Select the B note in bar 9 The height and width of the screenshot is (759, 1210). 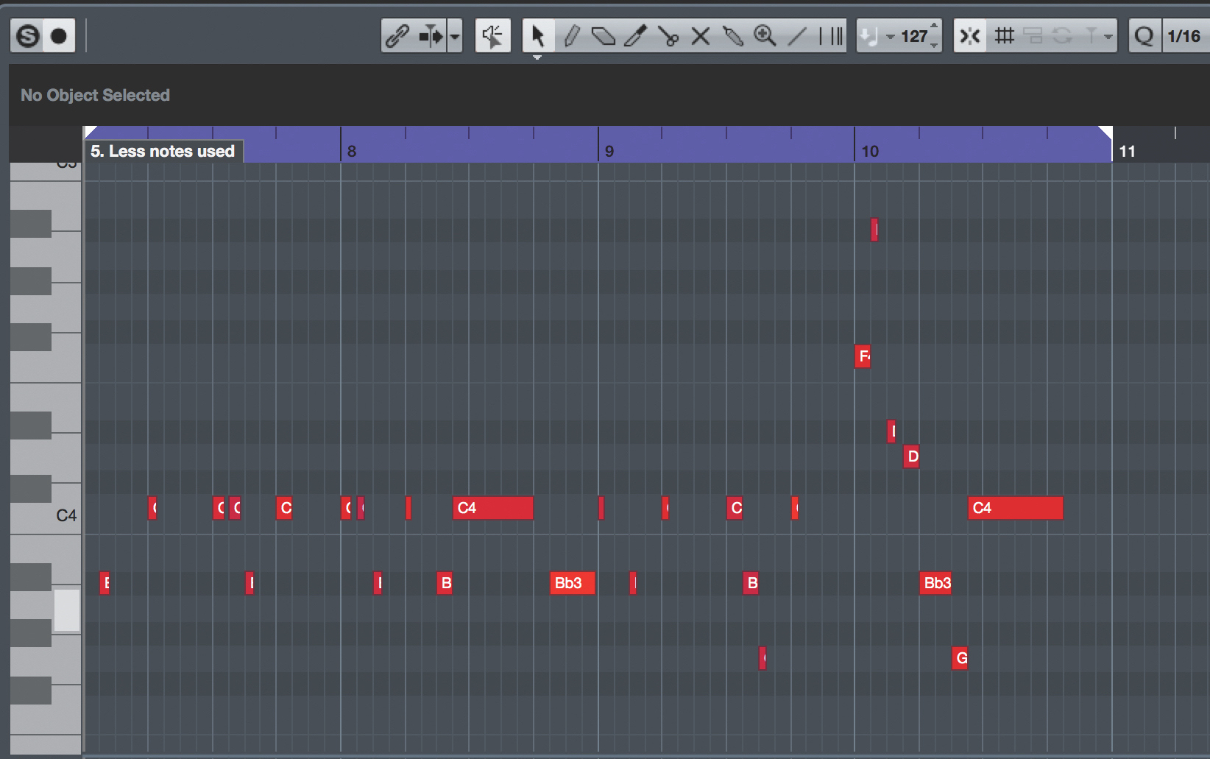click(751, 583)
